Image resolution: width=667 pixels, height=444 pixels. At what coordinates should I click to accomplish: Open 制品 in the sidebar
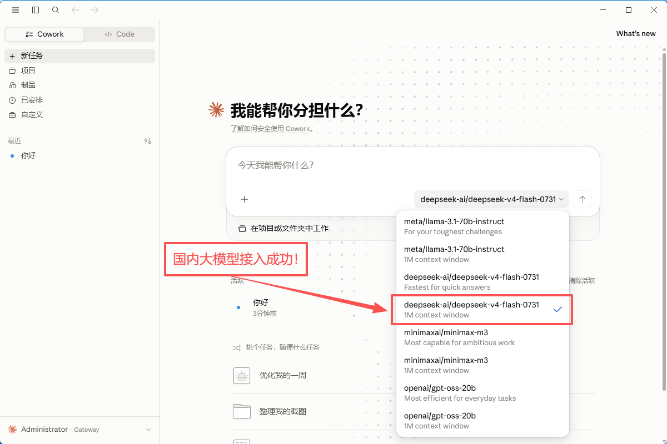[x=80, y=85]
